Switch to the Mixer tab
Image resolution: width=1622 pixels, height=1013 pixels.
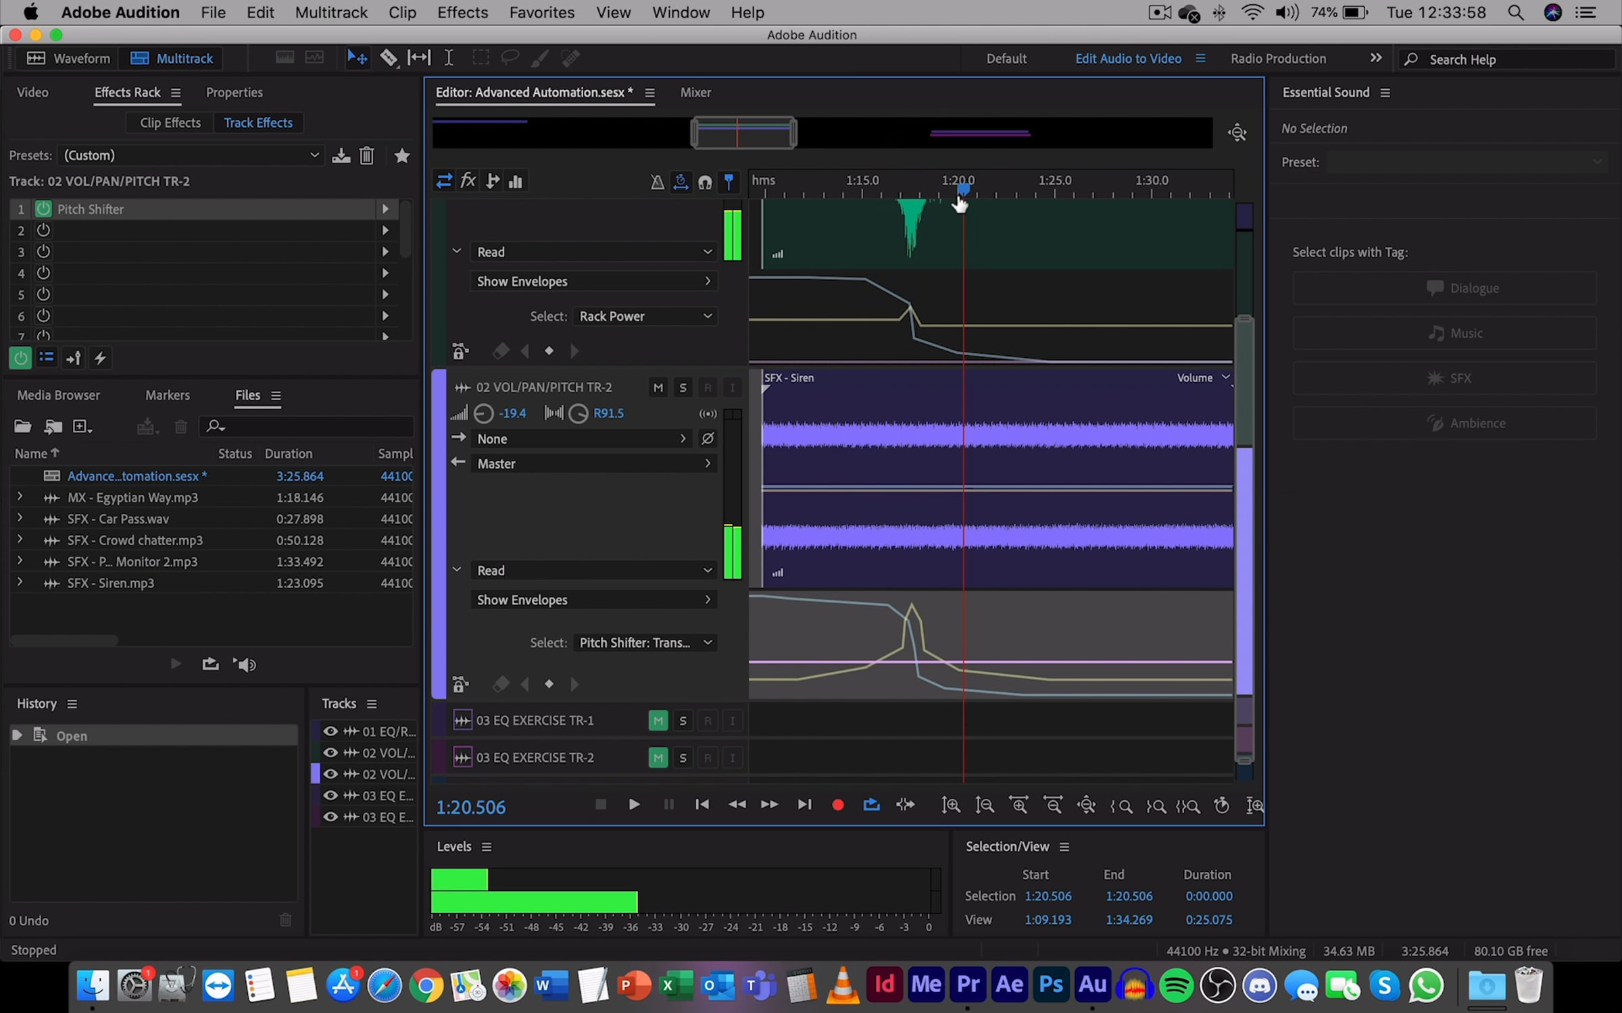695,93
